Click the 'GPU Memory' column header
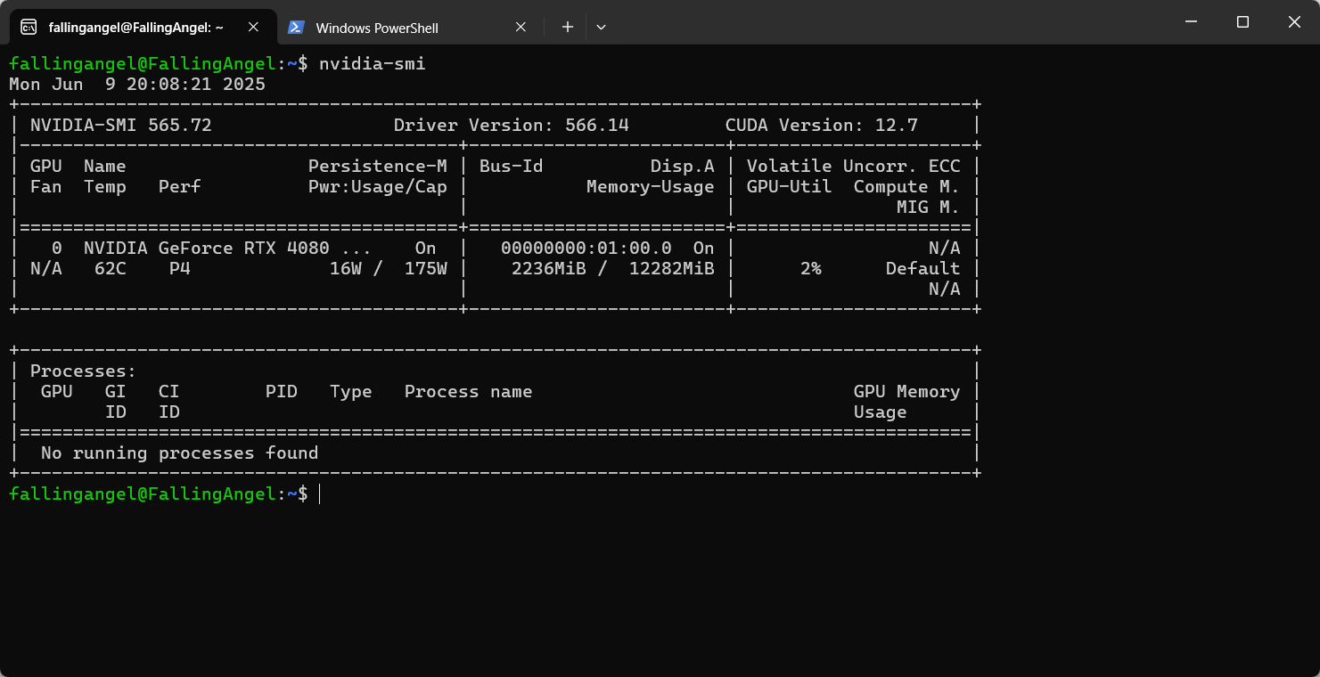Viewport: 1320px width, 677px height. tap(907, 392)
